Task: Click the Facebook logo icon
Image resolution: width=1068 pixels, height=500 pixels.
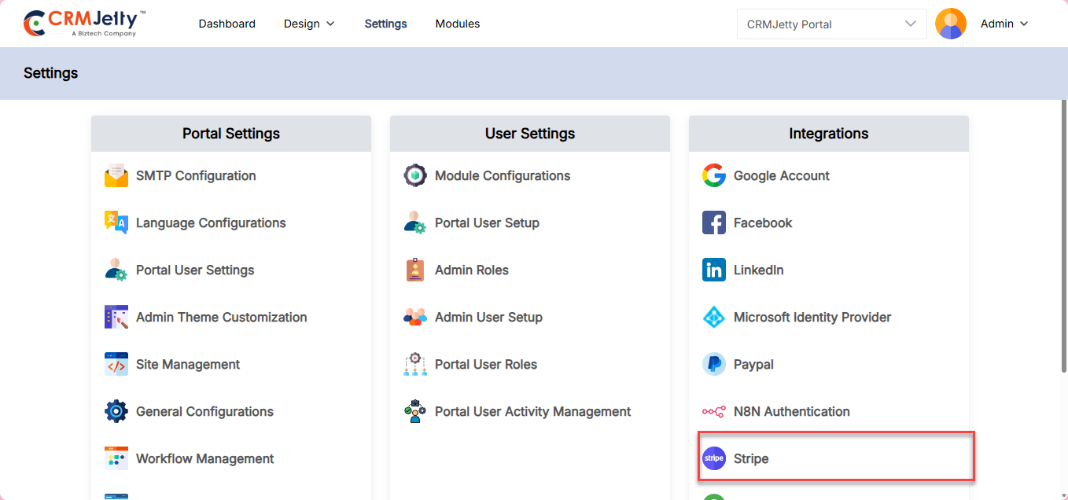Action: click(714, 223)
